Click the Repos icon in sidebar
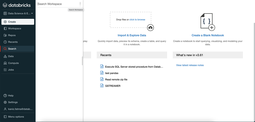Viewport: 255px width, 122px height. pyautogui.click(x=5, y=35)
